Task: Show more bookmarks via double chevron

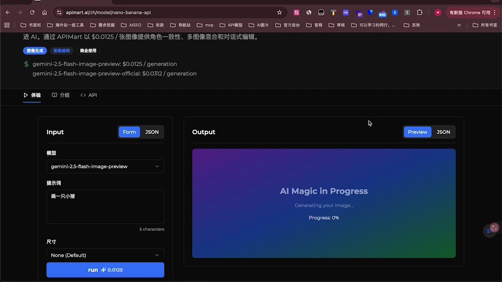Action: [x=459, y=25]
